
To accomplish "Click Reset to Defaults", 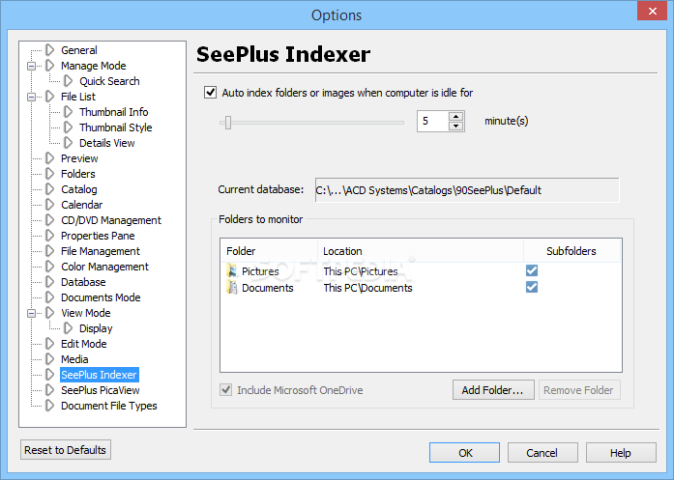I will tap(66, 450).
